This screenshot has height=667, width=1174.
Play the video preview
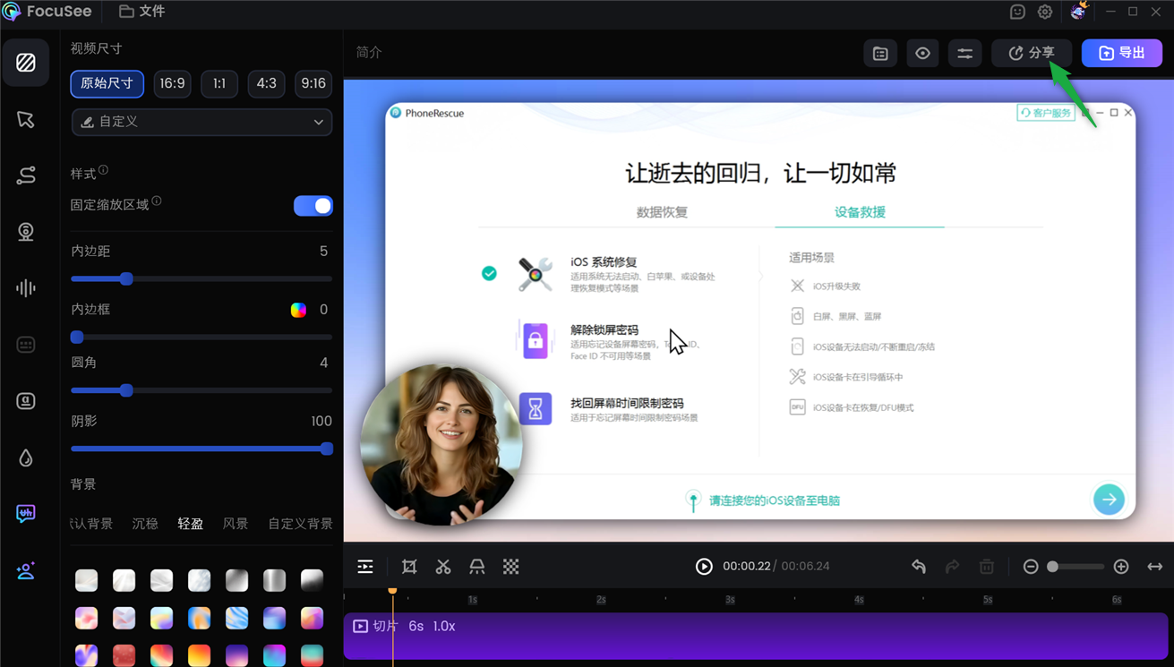point(704,567)
